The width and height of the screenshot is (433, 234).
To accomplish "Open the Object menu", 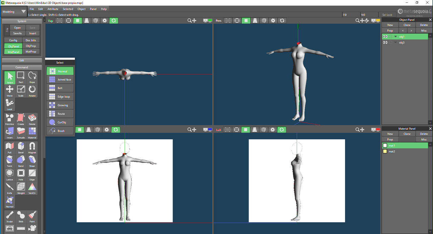I will coord(82,9).
